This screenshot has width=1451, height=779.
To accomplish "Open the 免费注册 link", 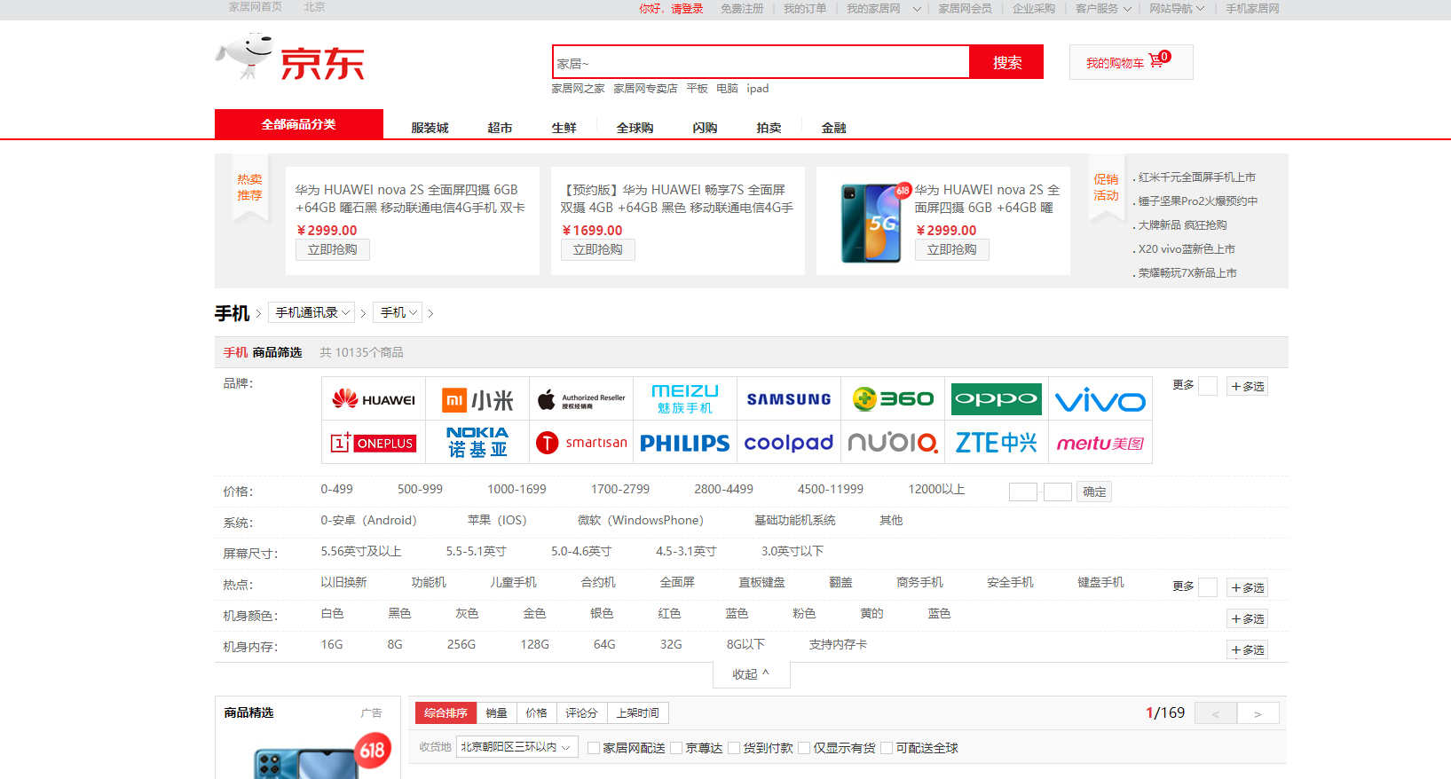I will pos(742,9).
